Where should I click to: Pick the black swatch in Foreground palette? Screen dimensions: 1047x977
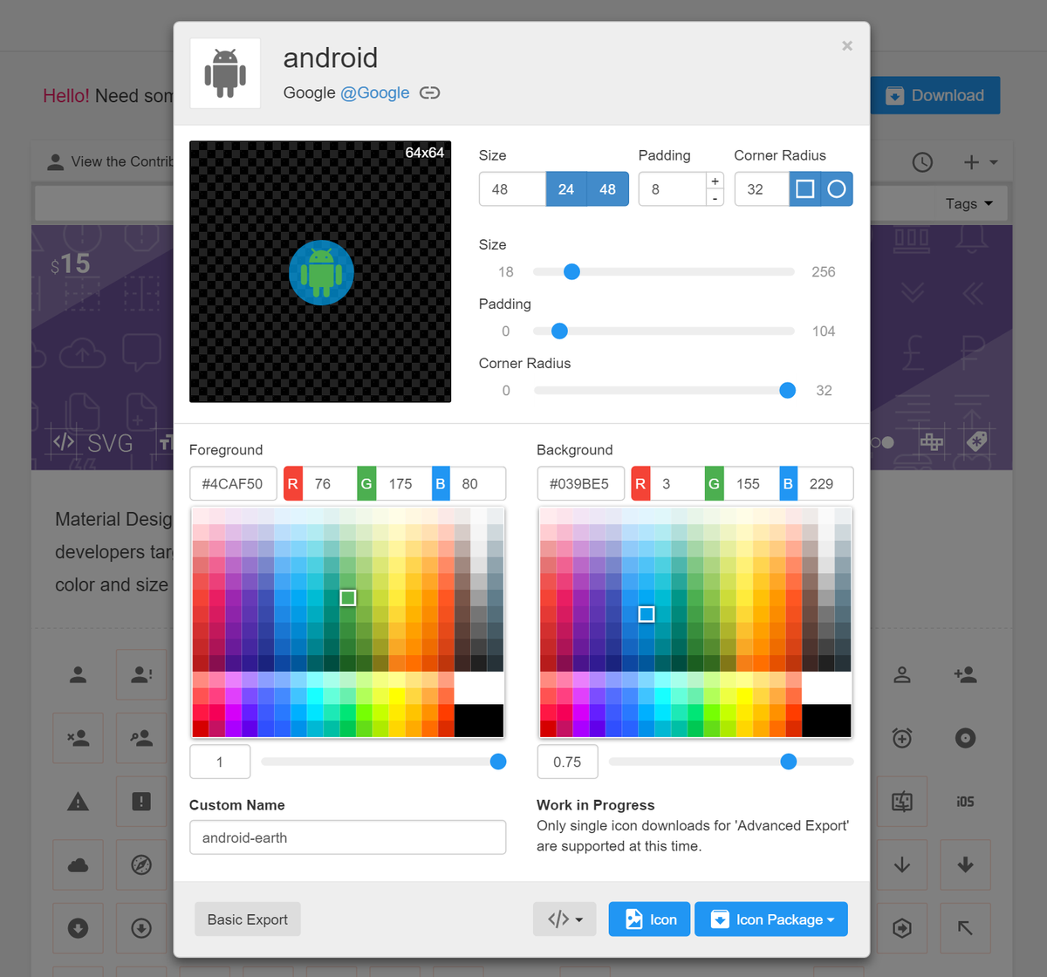pos(478,721)
